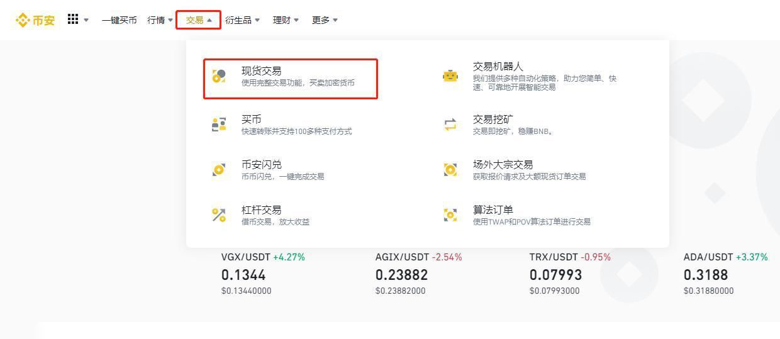Open the TRX/USDT ticker pair
Image resolution: width=780 pixels, height=339 pixels.
pos(554,257)
